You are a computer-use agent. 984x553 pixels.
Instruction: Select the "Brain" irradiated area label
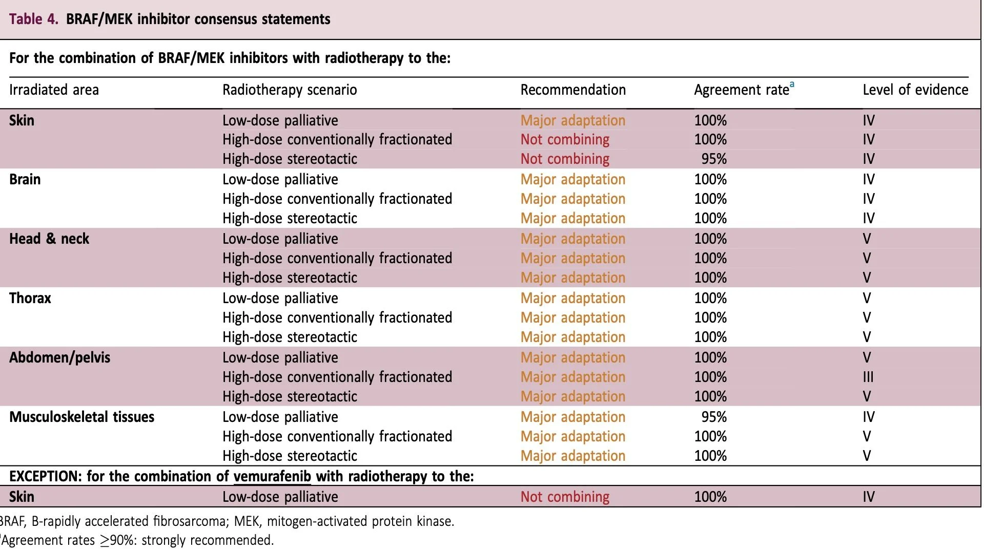(x=25, y=180)
